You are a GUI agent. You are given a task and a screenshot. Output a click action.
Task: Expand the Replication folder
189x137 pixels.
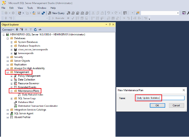pyautogui.click(x=8, y=65)
